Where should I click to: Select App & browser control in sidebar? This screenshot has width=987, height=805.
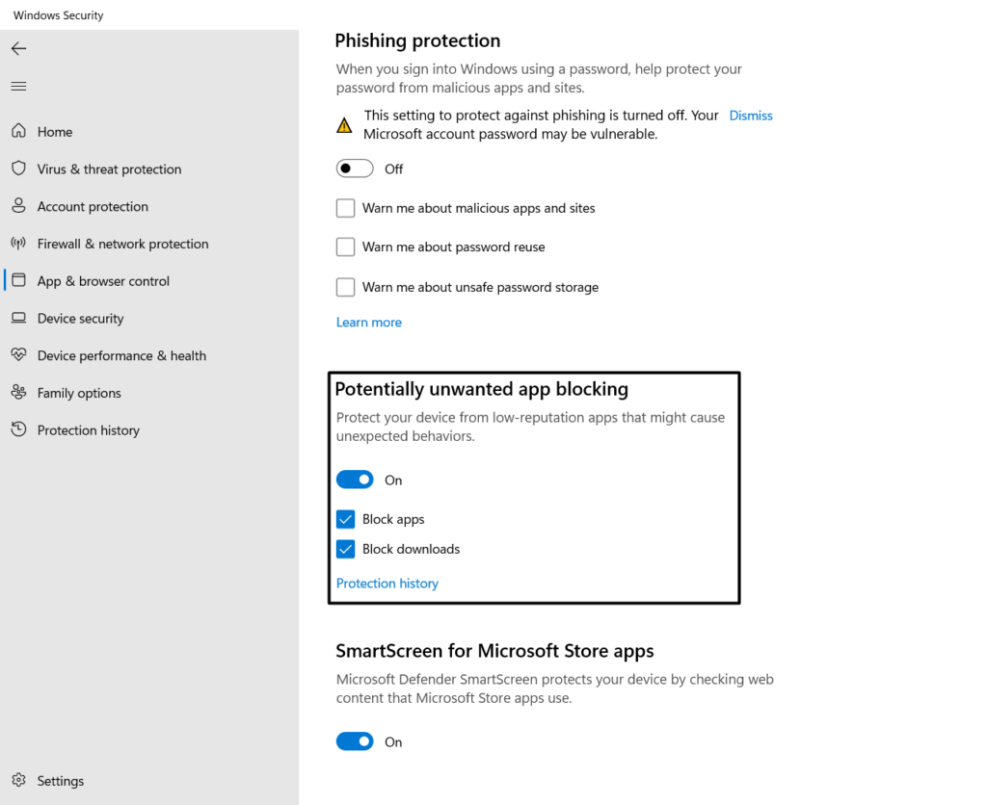coord(103,281)
